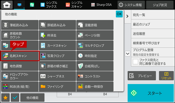This screenshot has height=103, width=175.
Task: Open 地色調整 setting
Action: click(x=20, y=66)
